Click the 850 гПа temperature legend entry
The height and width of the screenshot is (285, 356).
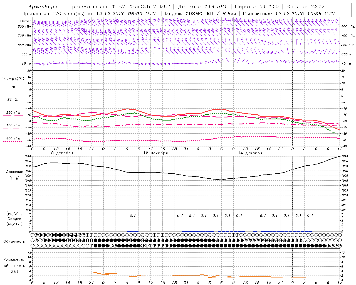point(13,113)
